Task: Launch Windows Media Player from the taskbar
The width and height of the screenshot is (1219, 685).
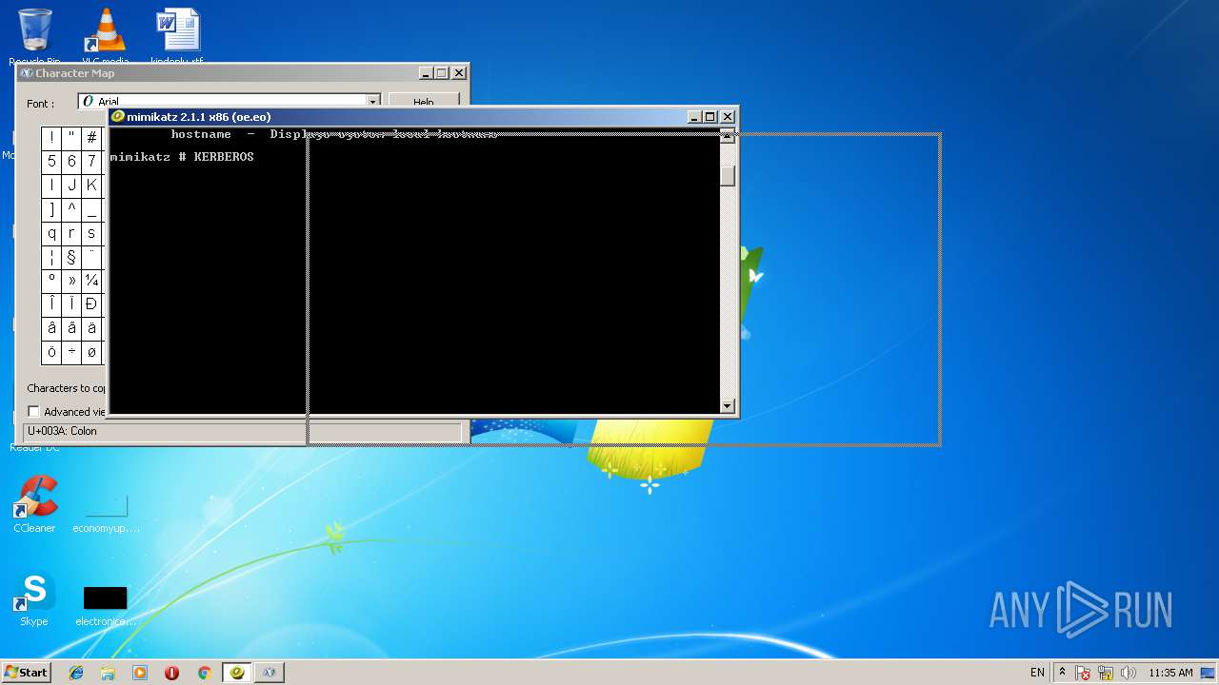Action: click(140, 673)
